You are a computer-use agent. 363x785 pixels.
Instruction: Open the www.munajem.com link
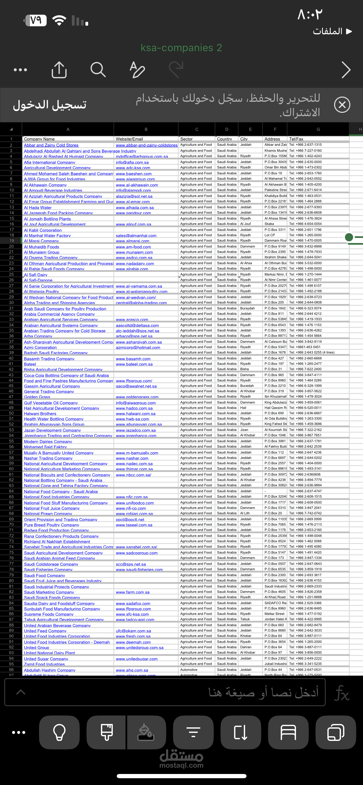[x=134, y=252]
